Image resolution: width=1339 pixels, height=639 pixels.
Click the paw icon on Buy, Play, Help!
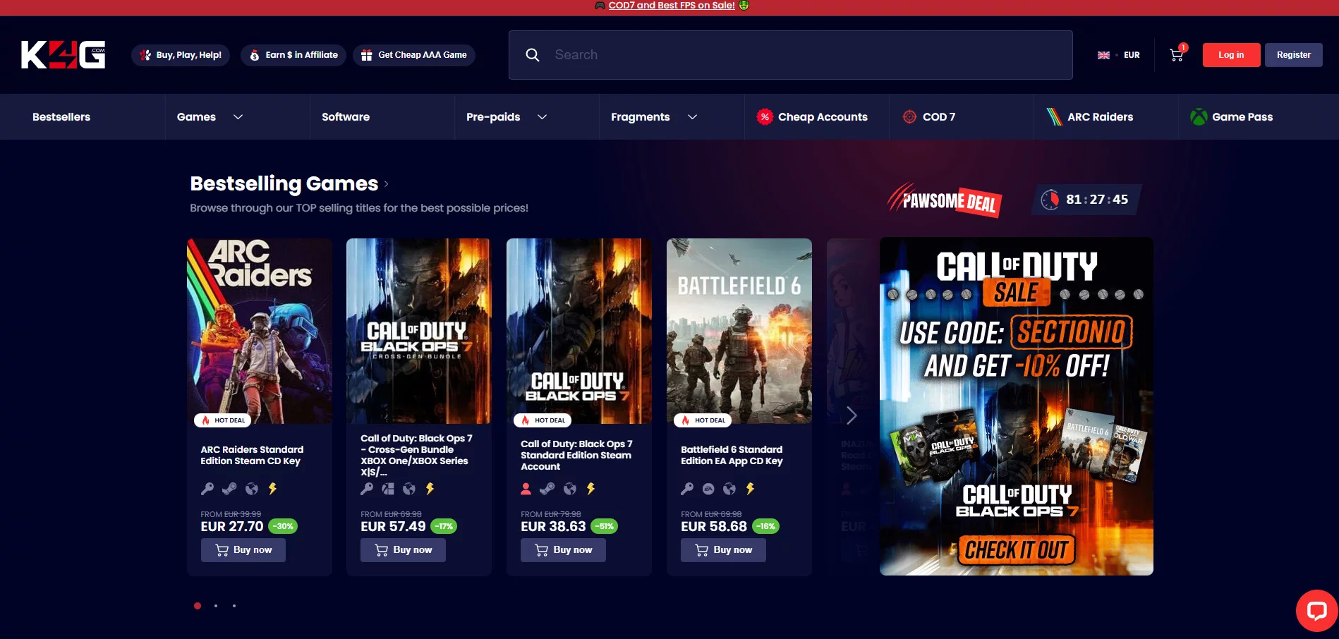tap(145, 55)
